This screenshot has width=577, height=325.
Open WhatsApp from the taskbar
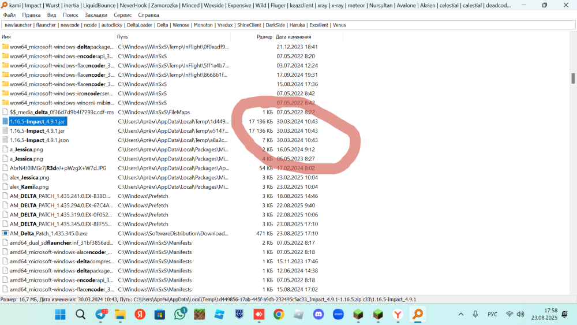[x=180, y=315]
